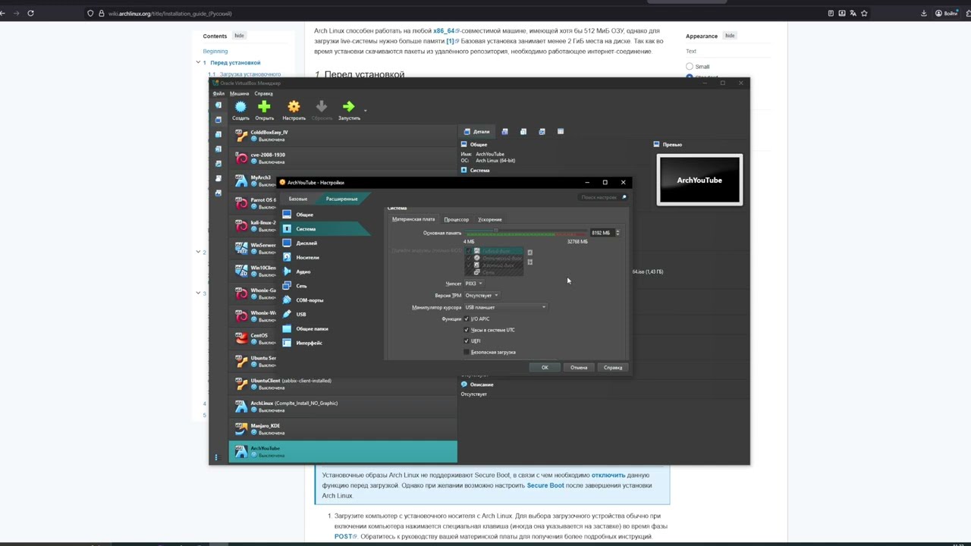
Task: Click the Основная память slider handle
Action: click(x=496, y=231)
